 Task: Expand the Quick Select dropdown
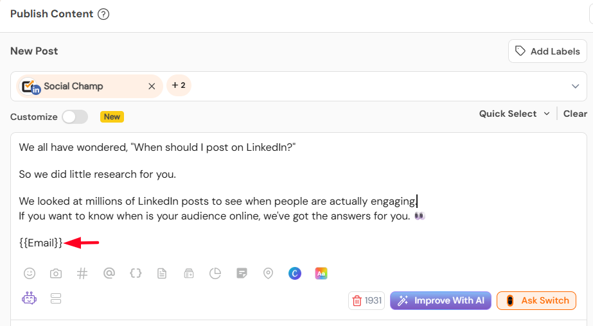pos(514,114)
